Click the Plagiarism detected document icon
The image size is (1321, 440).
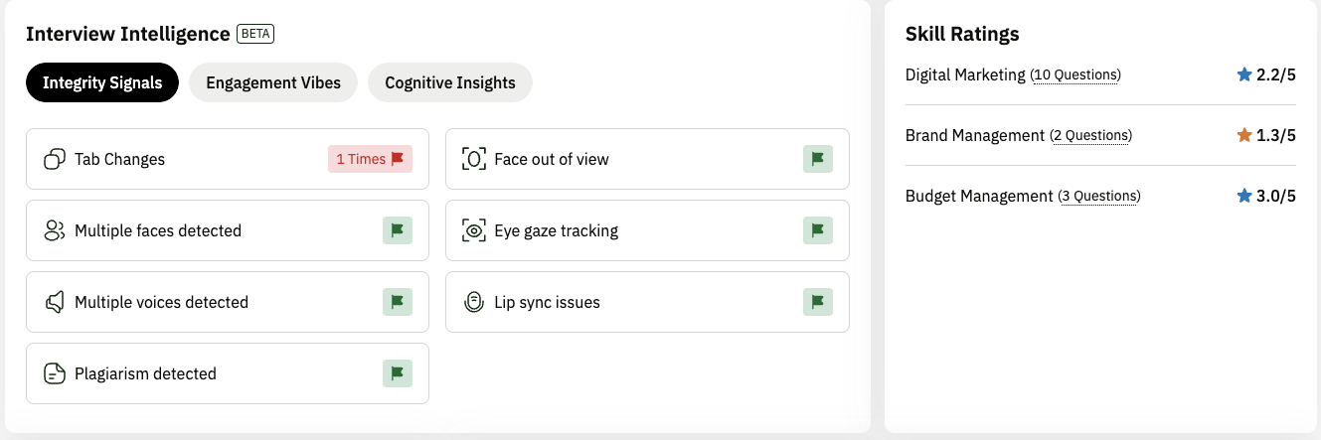pos(55,373)
